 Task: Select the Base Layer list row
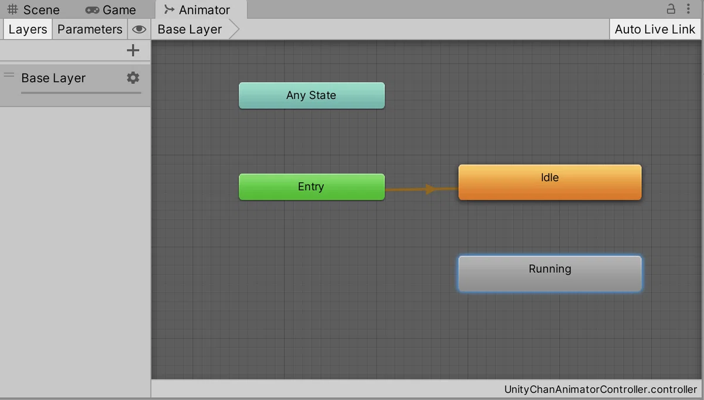tap(75, 85)
